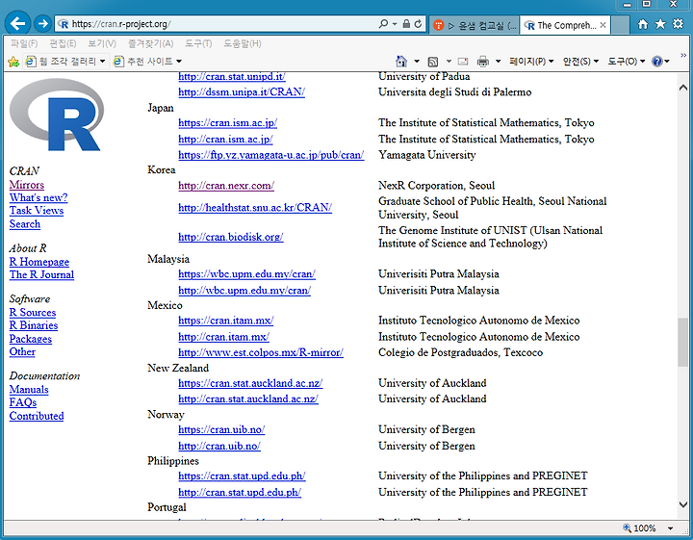693x540 pixels.
Task: Click the zoom magnifier icon in status bar
Action: (628, 527)
